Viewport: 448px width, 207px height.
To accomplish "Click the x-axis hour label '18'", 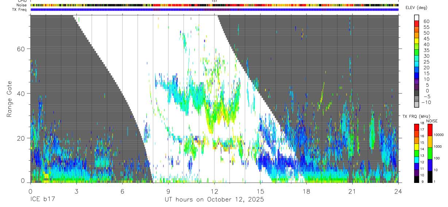I will tap(306, 191).
